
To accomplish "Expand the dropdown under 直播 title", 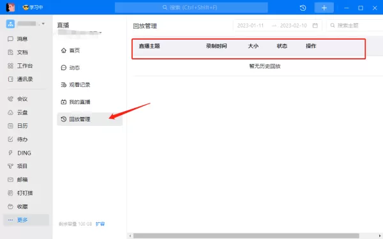I will pos(100,33).
